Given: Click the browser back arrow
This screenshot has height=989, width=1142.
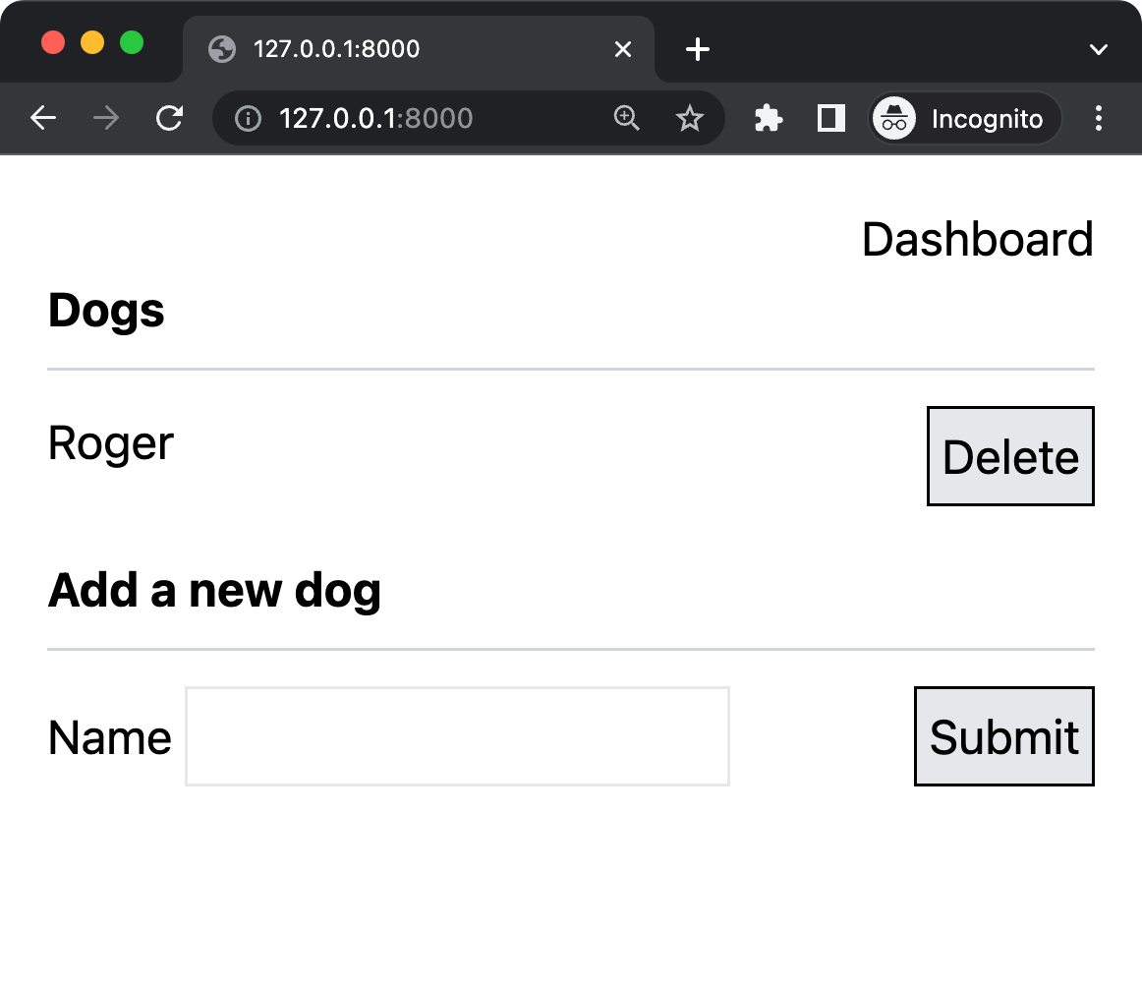Looking at the screenshot, I should point(43,119).
